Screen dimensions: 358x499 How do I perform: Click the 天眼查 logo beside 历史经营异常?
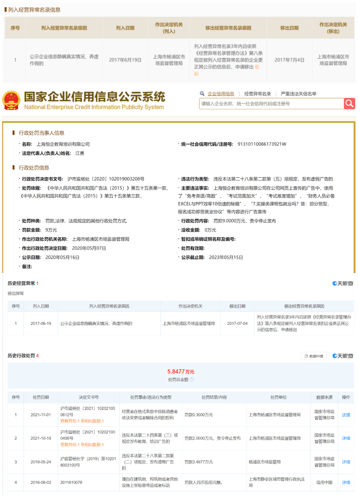coord(343,283)
